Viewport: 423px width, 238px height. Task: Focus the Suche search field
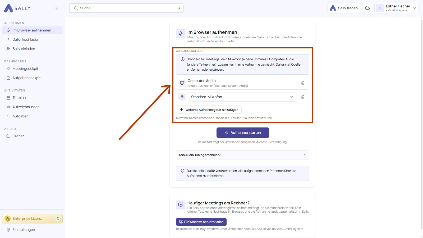pyautogui.click(x=126, y=8)
